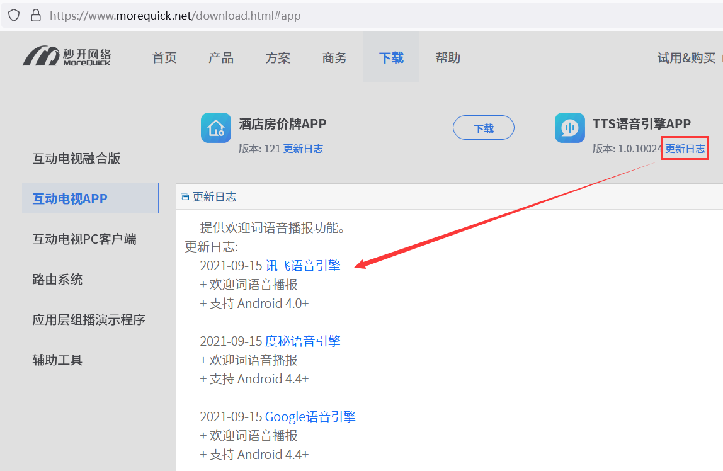Click 支持 Android 4.4+ under 度秘语音引擎
The image size is (723, 471).
click(x=254, y=379)
